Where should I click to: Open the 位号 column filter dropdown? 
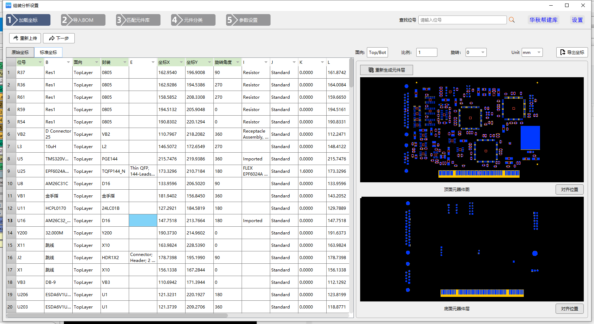coord(40,62)
